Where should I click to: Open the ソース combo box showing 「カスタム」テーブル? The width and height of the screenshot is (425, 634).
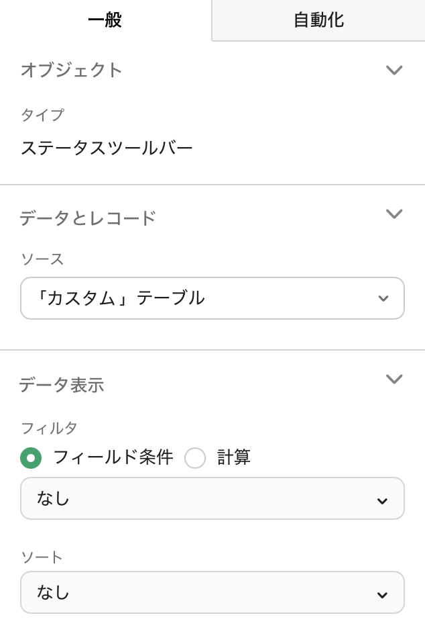tap(212, 298)
